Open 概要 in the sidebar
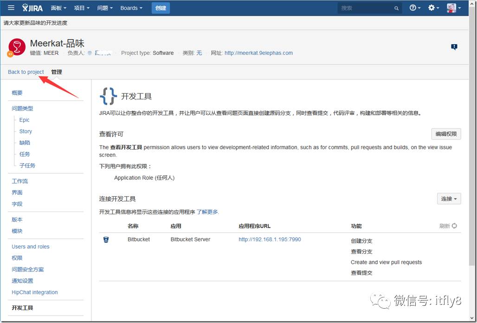Viewport: 477px width, 323px height. [17, 92]
